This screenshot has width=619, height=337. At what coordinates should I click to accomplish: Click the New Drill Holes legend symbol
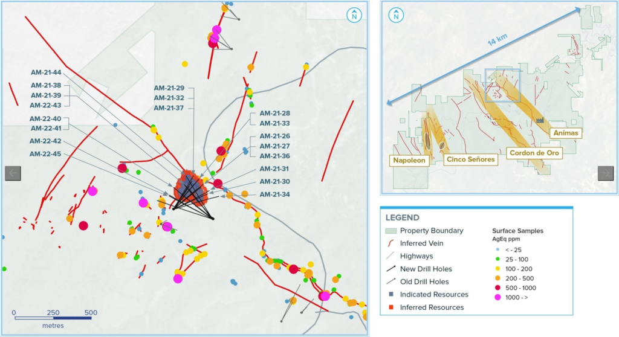pos(391,269)
